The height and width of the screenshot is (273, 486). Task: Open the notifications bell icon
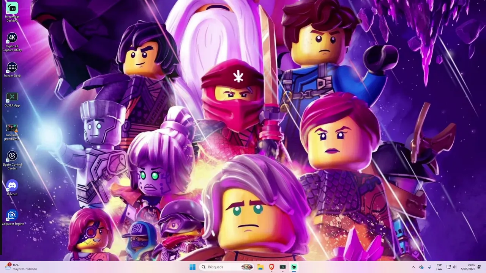tap(479, 267)
